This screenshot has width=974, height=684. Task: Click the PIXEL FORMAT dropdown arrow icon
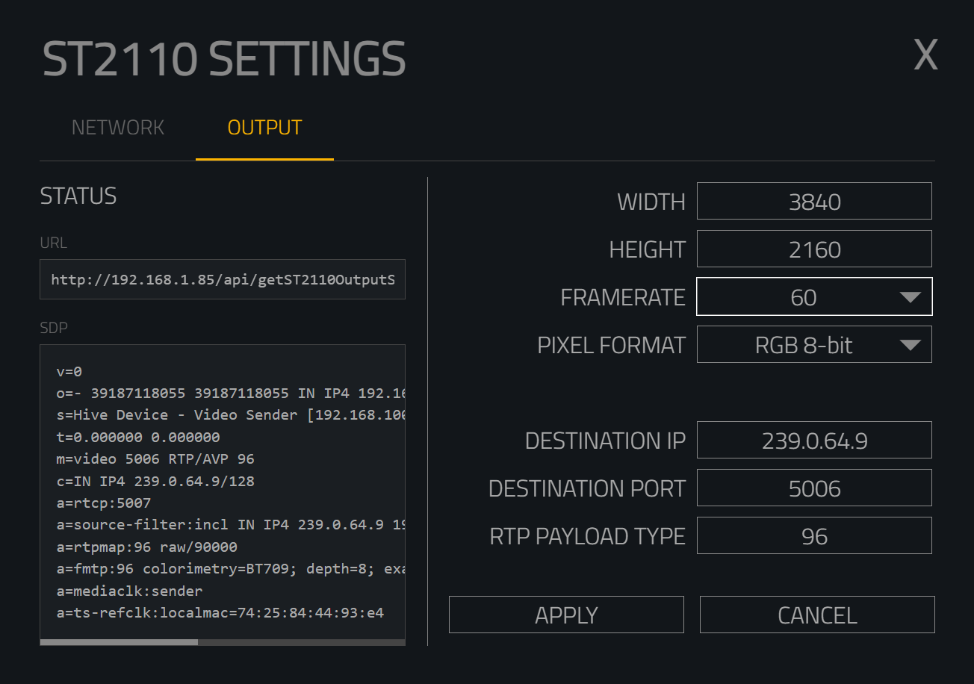[910, 345]
